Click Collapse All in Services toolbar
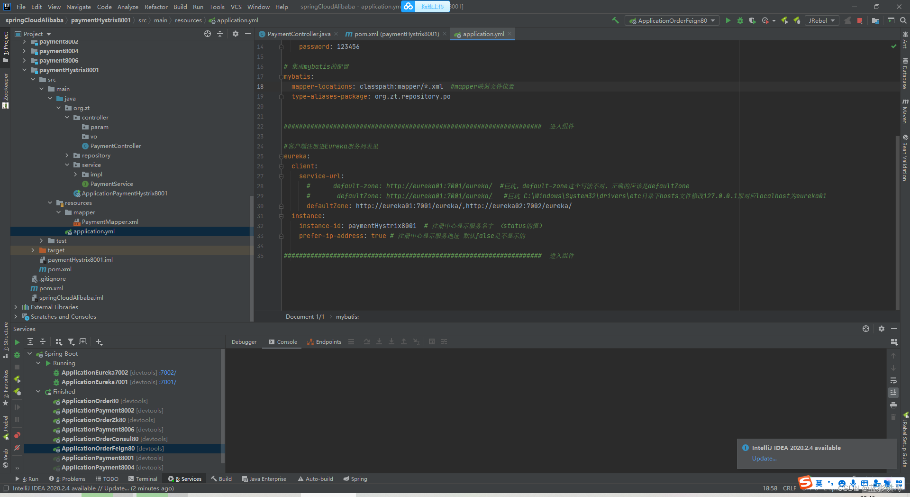 click(43, 341)
